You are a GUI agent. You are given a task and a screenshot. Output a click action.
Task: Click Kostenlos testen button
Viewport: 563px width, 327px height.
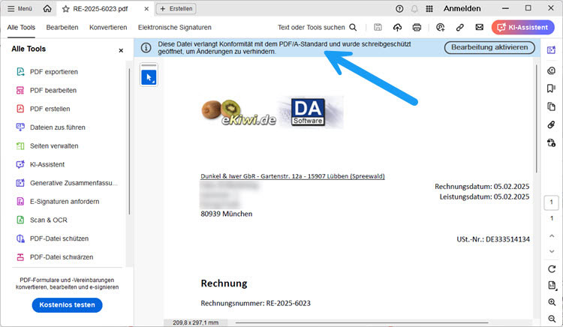coord(67,304)
